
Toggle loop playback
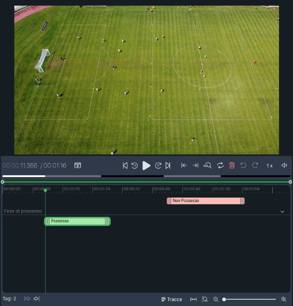tap(220, 166)
